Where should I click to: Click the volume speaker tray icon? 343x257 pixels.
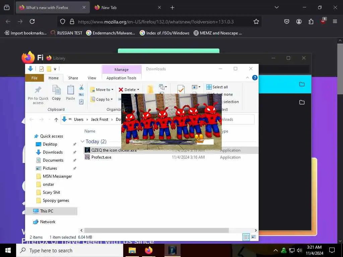click(299, 250)
